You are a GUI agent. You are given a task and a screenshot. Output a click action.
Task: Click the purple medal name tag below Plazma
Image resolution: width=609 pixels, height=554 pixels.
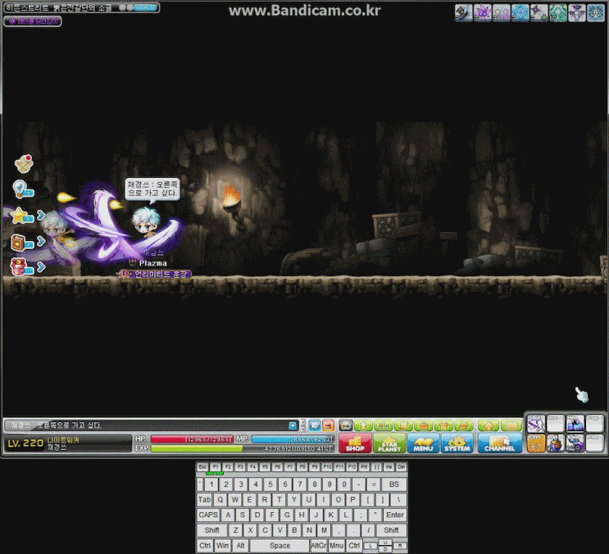point(155,275)
